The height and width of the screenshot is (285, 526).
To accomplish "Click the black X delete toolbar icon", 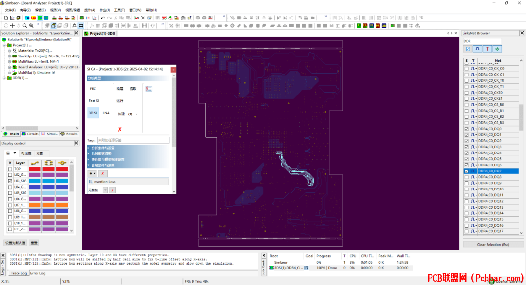I will pos(143,18).
